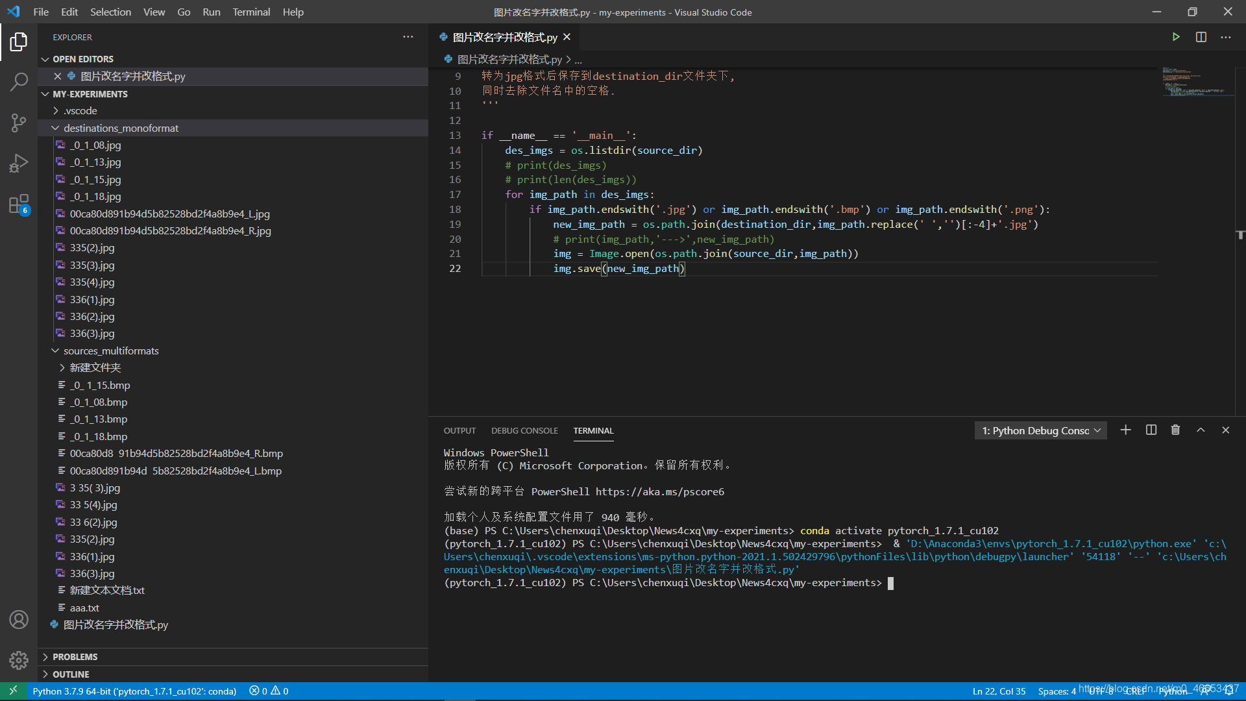Maximize the terminal panel size

1201,430
